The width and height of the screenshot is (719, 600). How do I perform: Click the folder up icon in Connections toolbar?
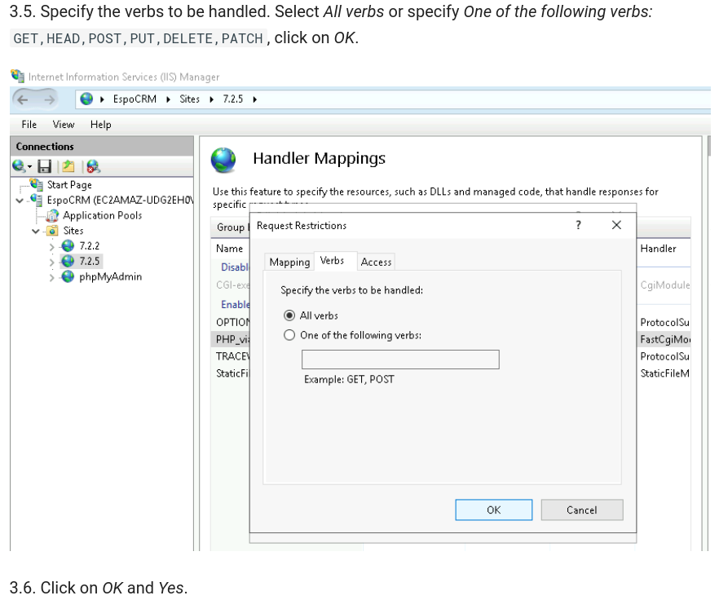click(68, 166)
